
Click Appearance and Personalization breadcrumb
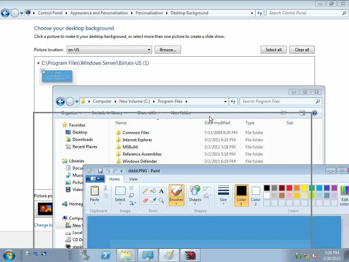click(x=99, y=13)
